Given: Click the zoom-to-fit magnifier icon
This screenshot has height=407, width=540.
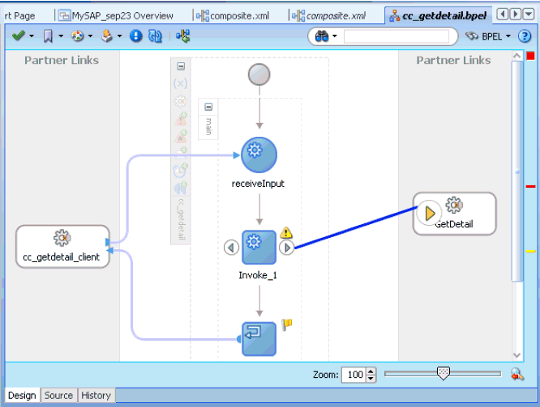Looking at the screenshot, I should [517, 375].
